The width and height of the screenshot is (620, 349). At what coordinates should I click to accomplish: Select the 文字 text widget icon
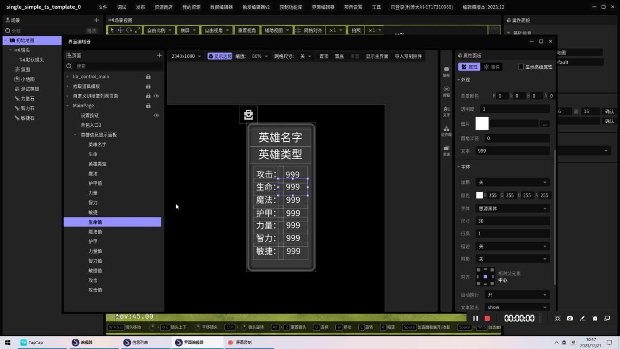click(446, 110)
